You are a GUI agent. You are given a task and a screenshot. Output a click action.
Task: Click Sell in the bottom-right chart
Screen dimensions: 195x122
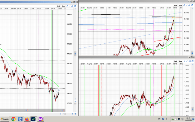click(175, 61)
